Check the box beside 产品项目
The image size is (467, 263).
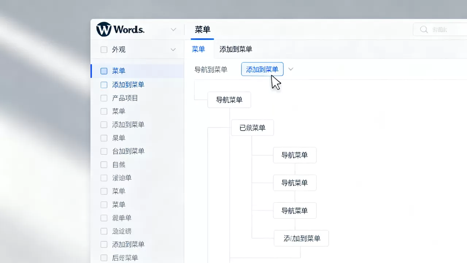pyautogui.click(x=104, y=98)
